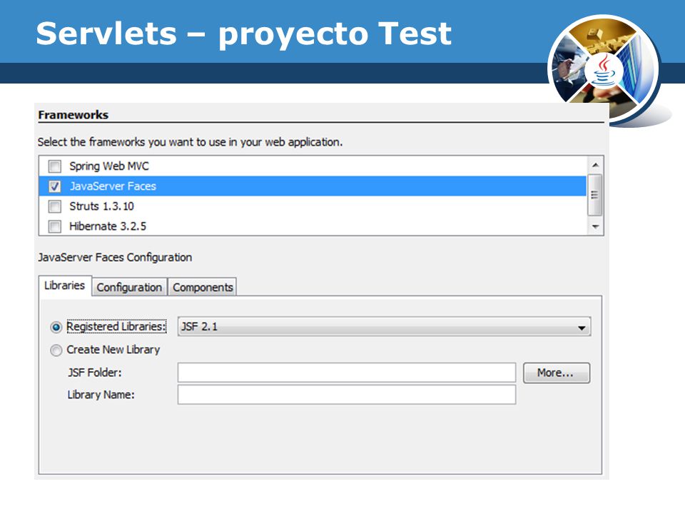Click the More... button
This screenshot has height=514, width=685.
(x=557, y=373)
